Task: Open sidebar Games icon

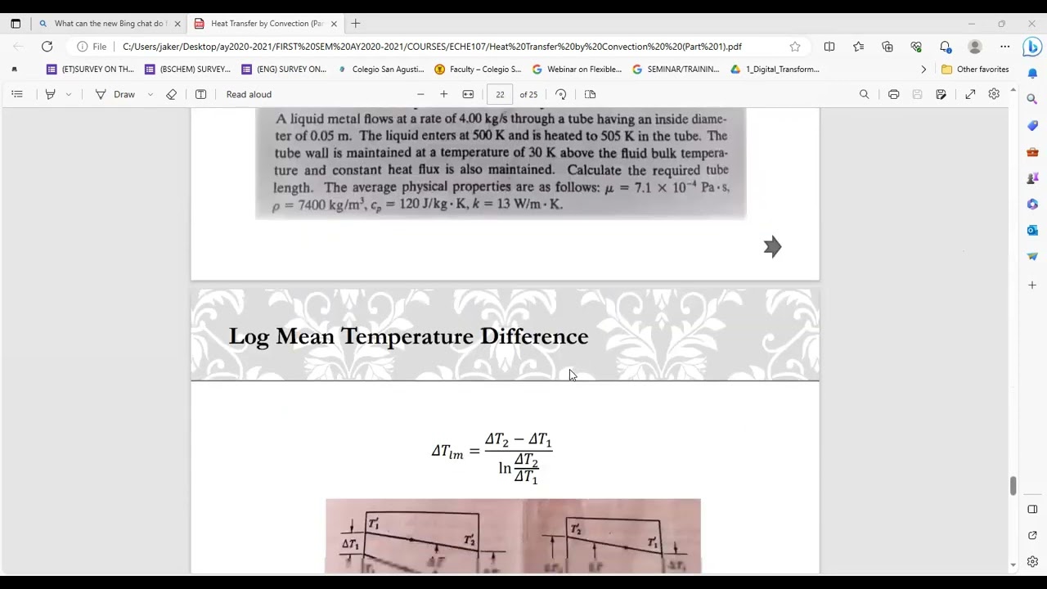Action: pos(1032,178)
